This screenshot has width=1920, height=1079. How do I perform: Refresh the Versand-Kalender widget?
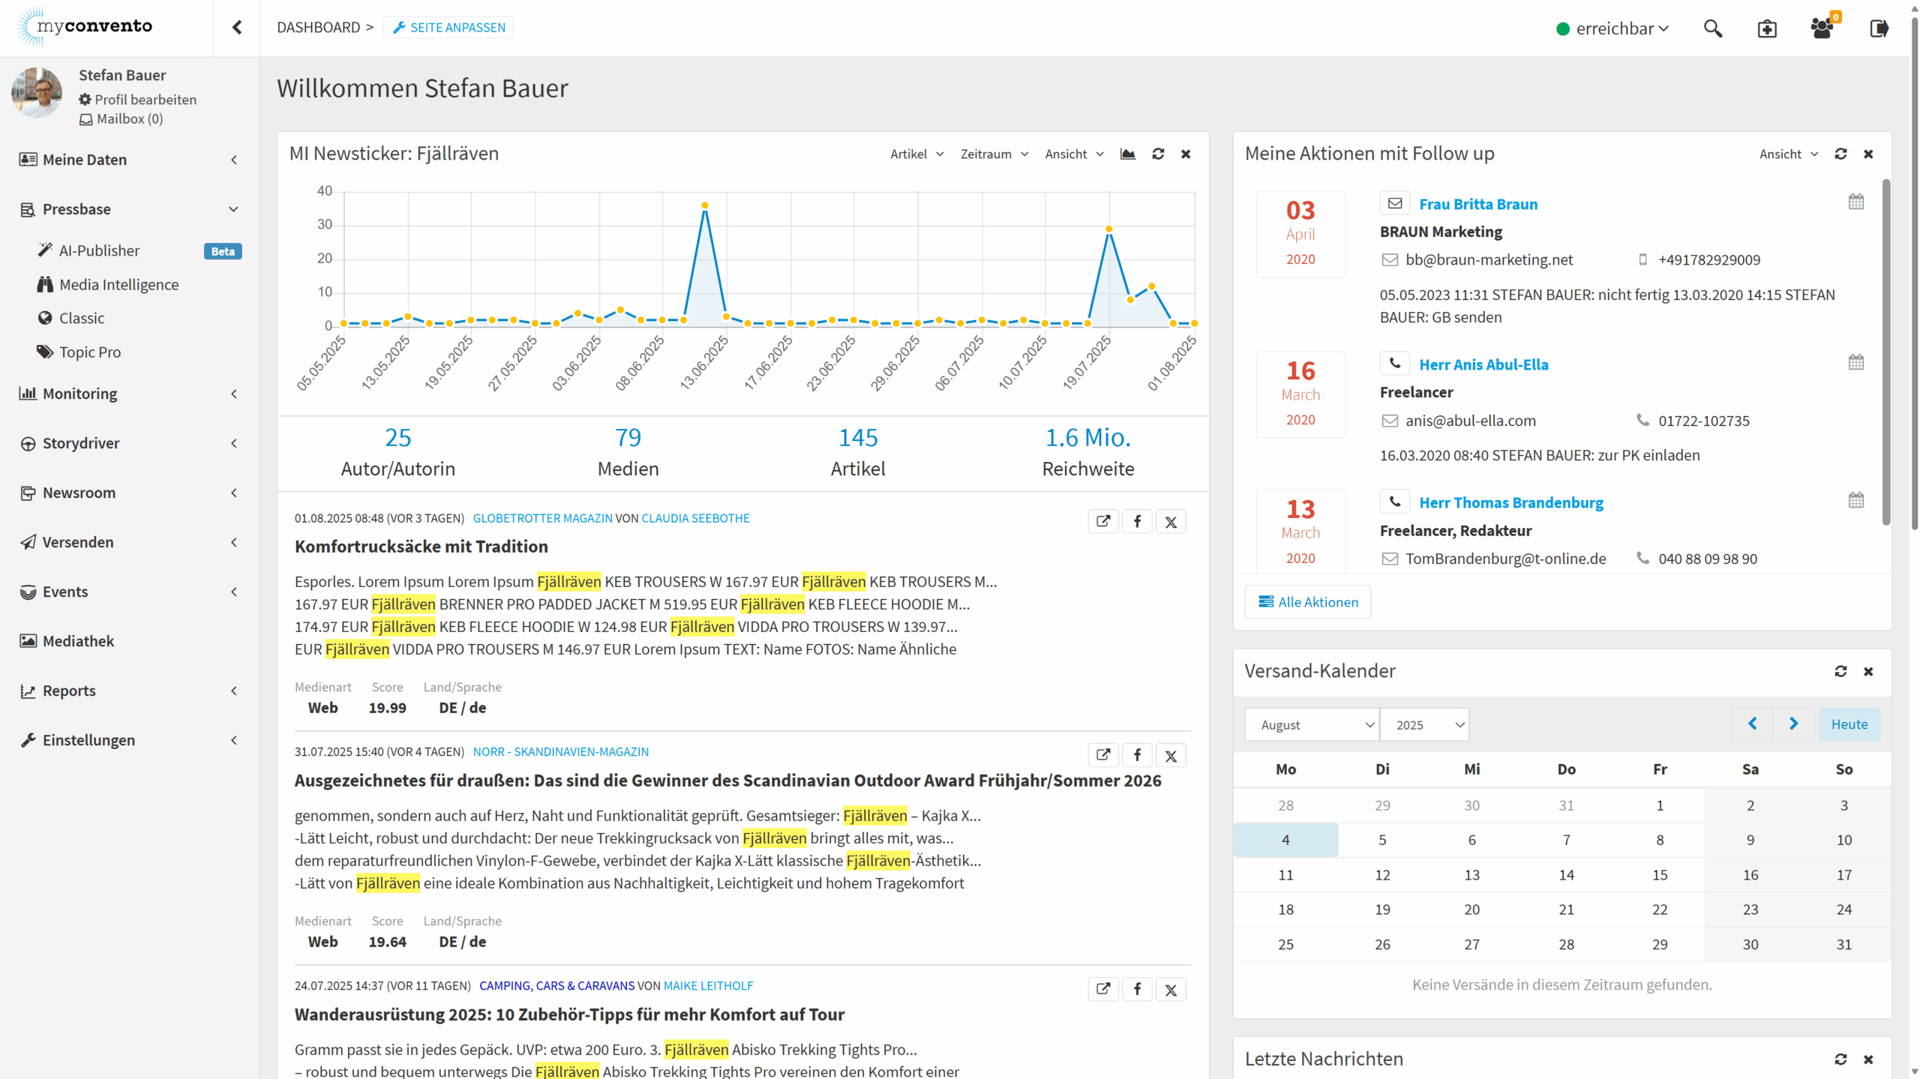(x=1840, y=671)
